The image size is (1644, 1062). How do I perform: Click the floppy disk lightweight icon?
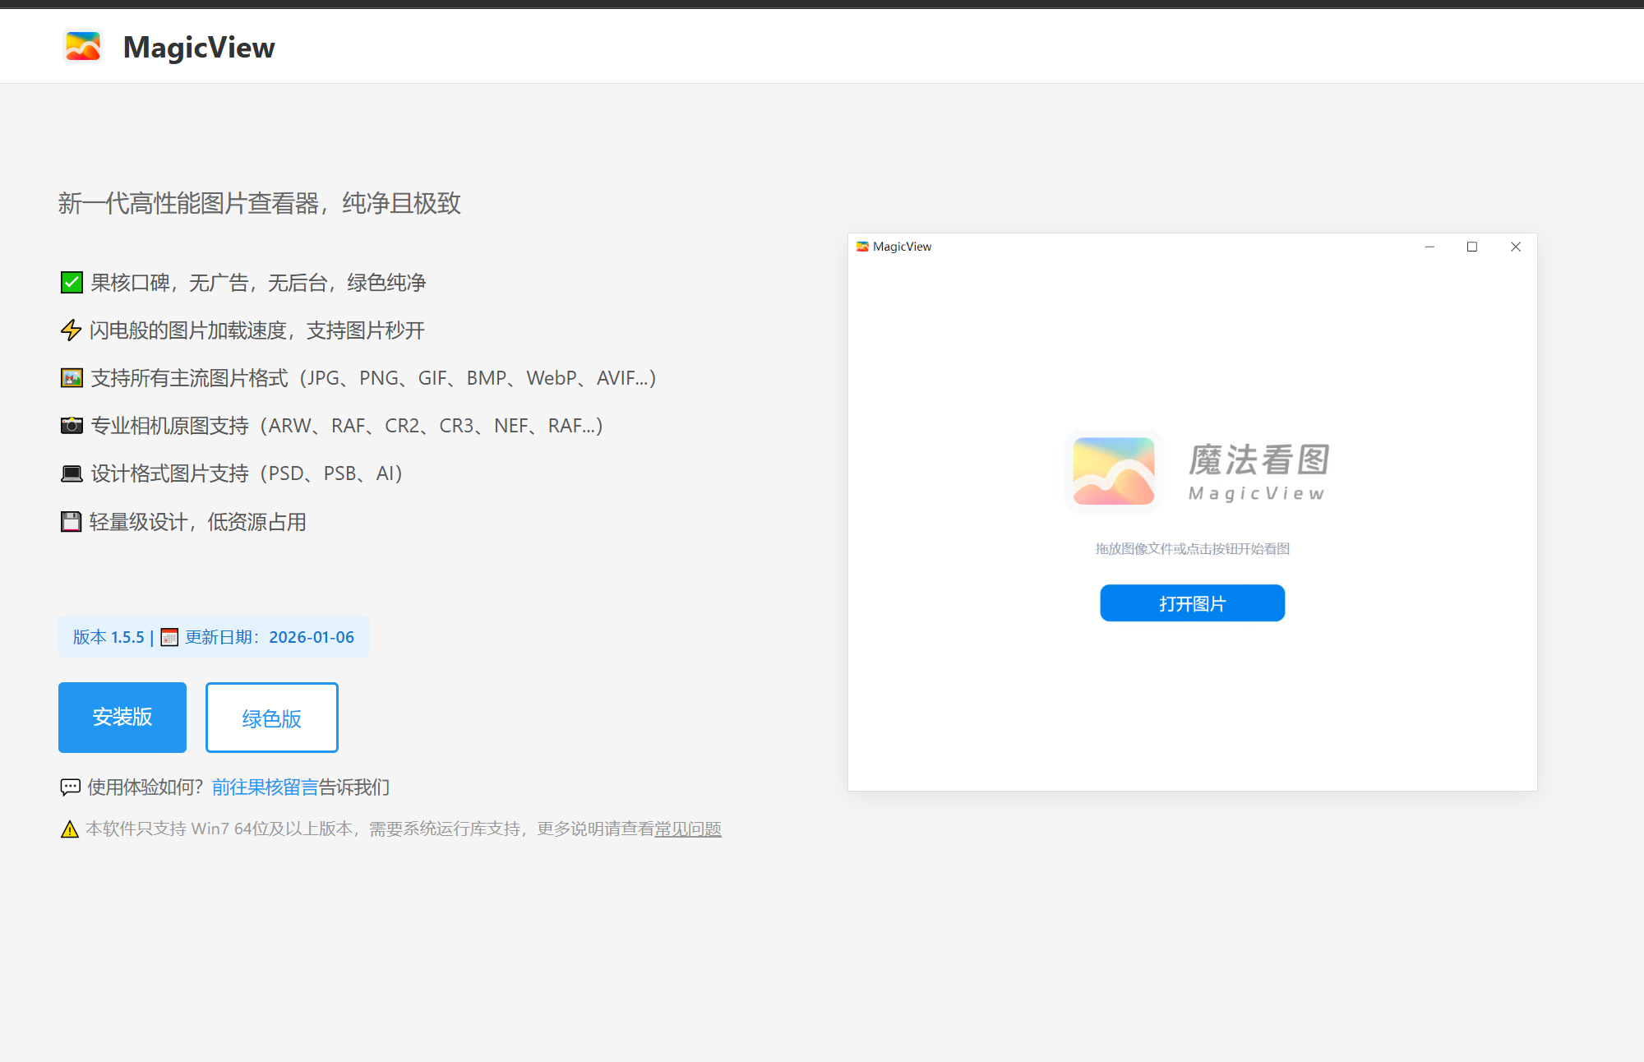tap(72, 522)
